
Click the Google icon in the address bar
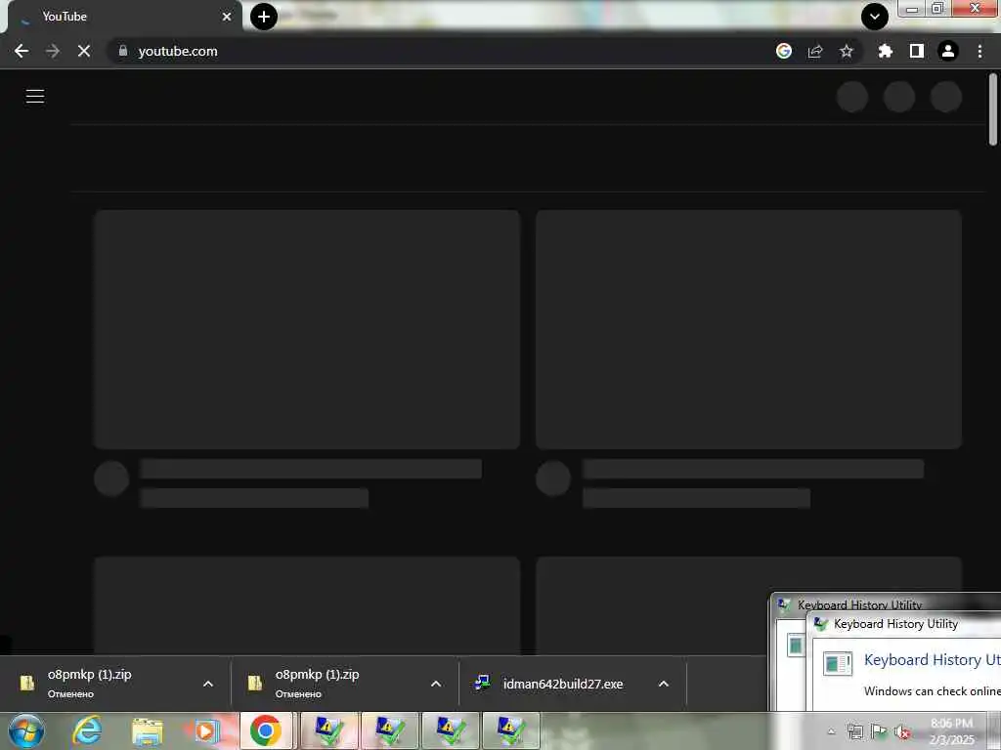[784, 51]
